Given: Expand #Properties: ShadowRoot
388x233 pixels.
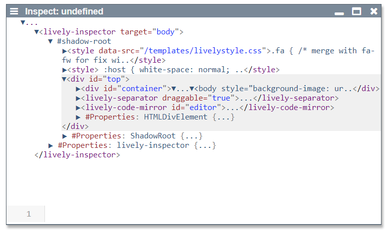Looking at the screenshot, I should point(65,136).
